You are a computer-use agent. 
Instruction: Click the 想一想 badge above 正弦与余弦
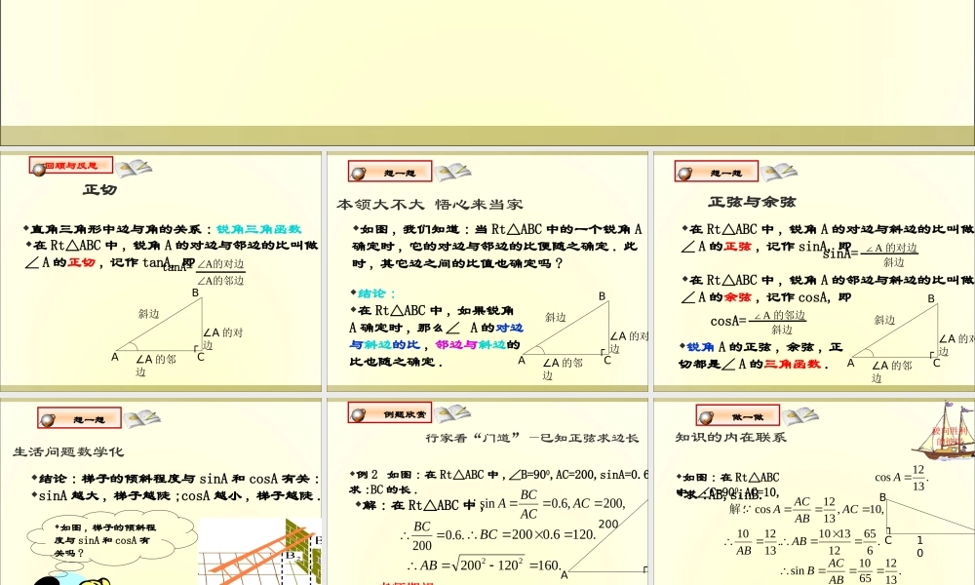[717, 172]
